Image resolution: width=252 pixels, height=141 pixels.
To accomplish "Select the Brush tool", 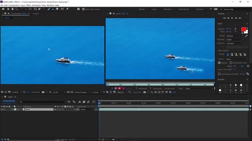I will [49, 9].
